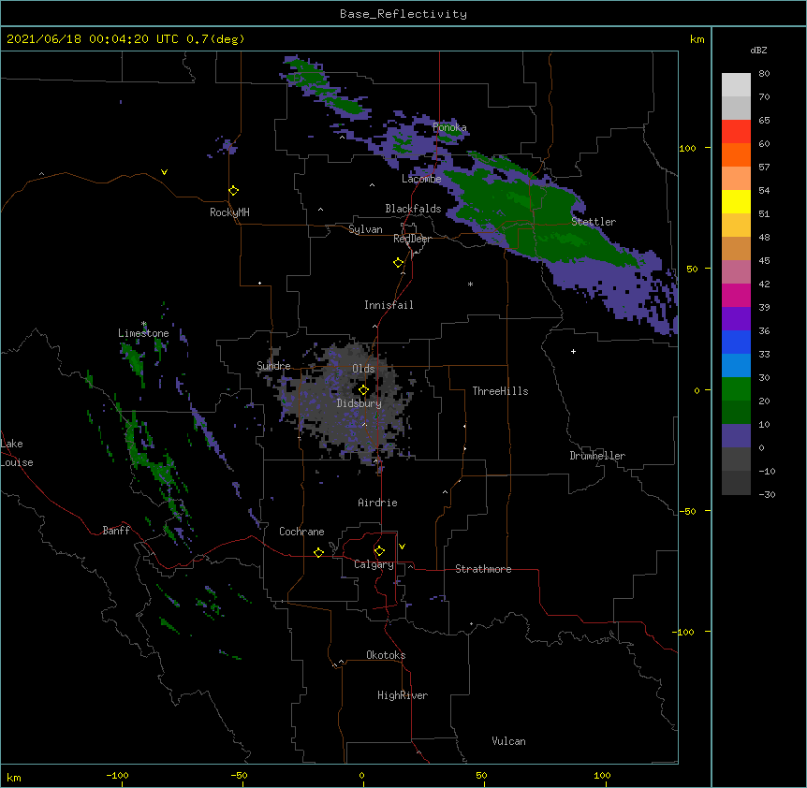Click the ThreeHills label

(x=500, y=391)
